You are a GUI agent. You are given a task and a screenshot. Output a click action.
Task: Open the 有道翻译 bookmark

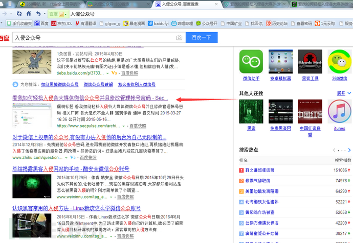pos(86,23)
